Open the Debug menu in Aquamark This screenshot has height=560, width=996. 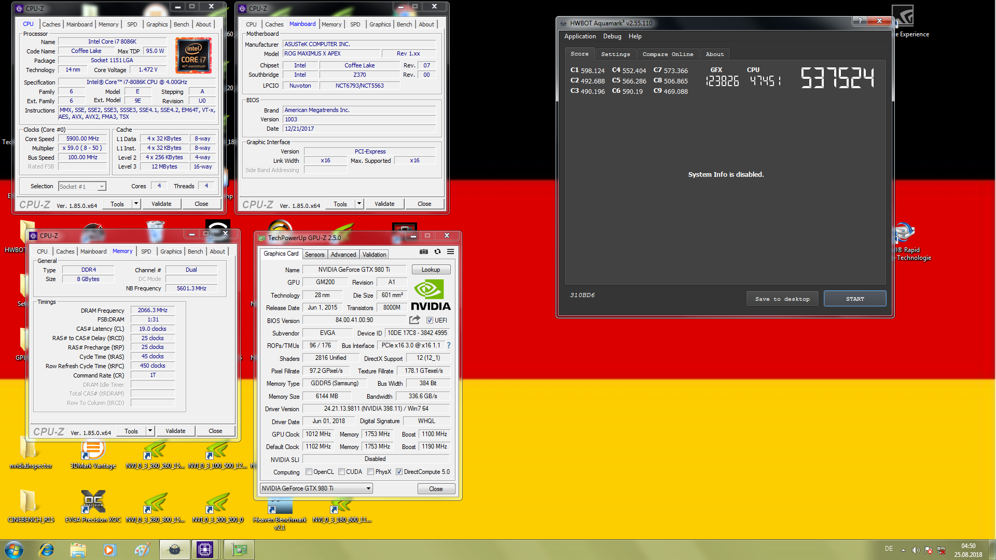[612, 36]
